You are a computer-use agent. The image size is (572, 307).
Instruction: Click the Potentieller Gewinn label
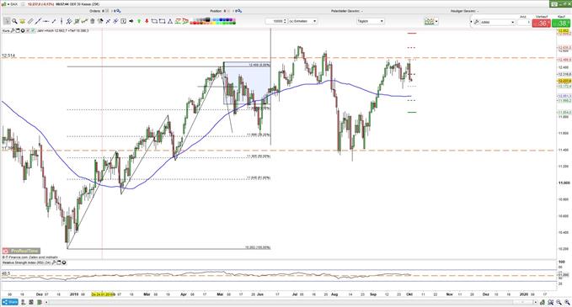pos(345,11)
